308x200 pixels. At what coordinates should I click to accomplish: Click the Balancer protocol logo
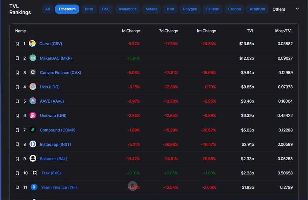pos(33,158)
